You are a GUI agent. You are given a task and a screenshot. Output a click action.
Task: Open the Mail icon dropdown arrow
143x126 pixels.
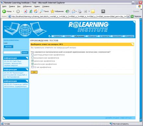76,11
